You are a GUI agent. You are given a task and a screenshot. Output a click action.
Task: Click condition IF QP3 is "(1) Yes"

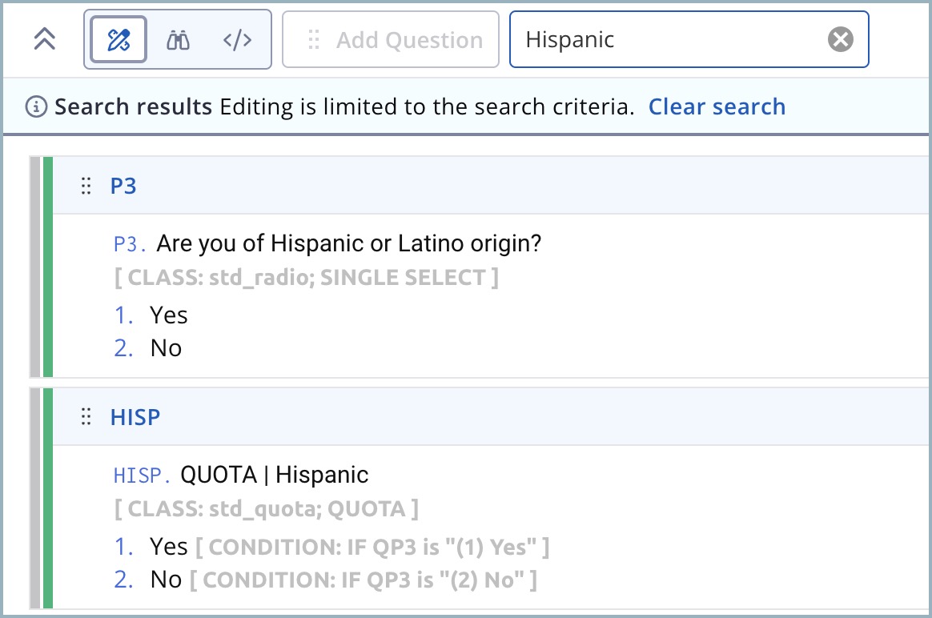coord(372,548)
